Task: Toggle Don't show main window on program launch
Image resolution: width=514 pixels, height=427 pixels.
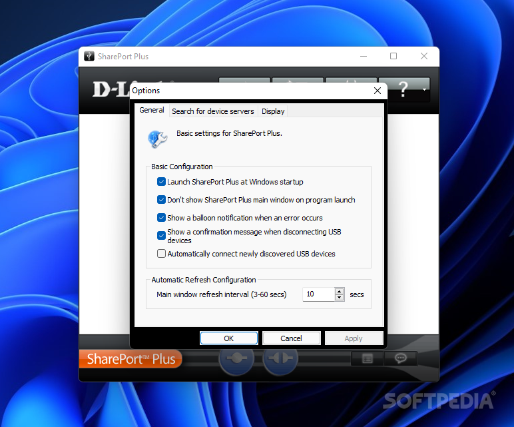Action: coord(161,200)
